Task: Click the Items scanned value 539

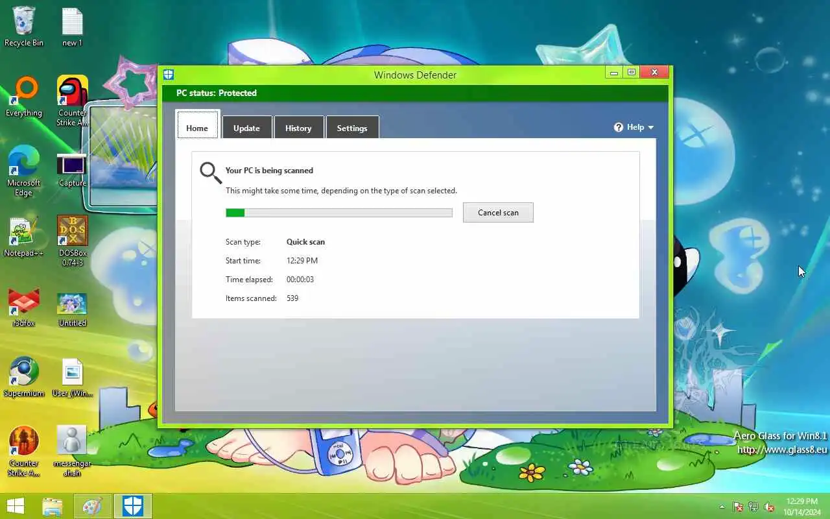Action: (292, 298)
